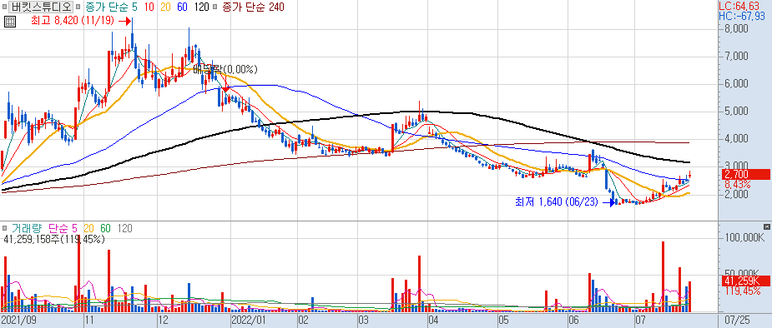Click the 05 month label on time axis

click(503, 321)
